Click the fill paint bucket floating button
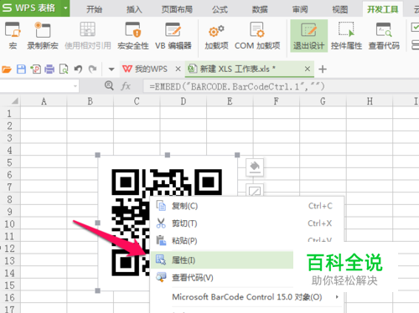The width and height of the screenshot is (419, 313). point(255,167)
